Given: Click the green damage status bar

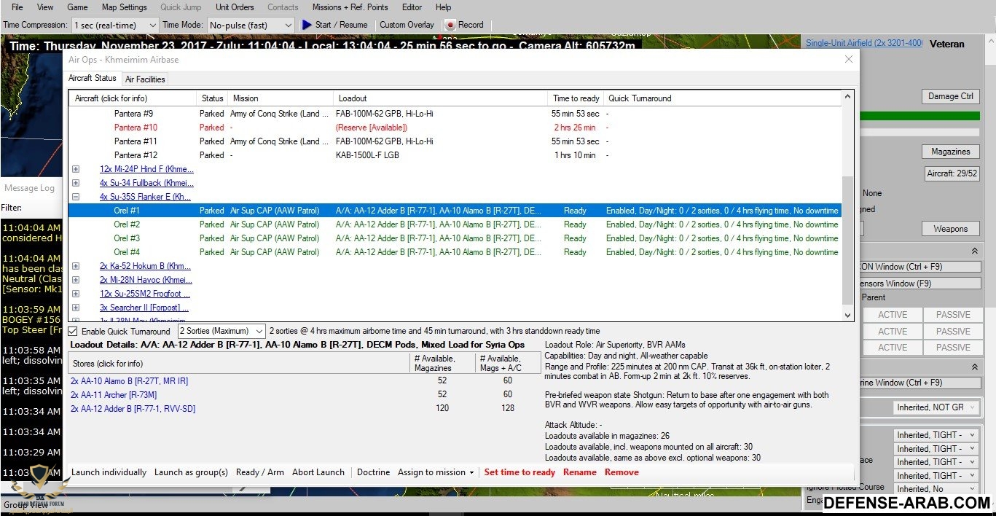Looking at the screenshot, I should (919, 116).
